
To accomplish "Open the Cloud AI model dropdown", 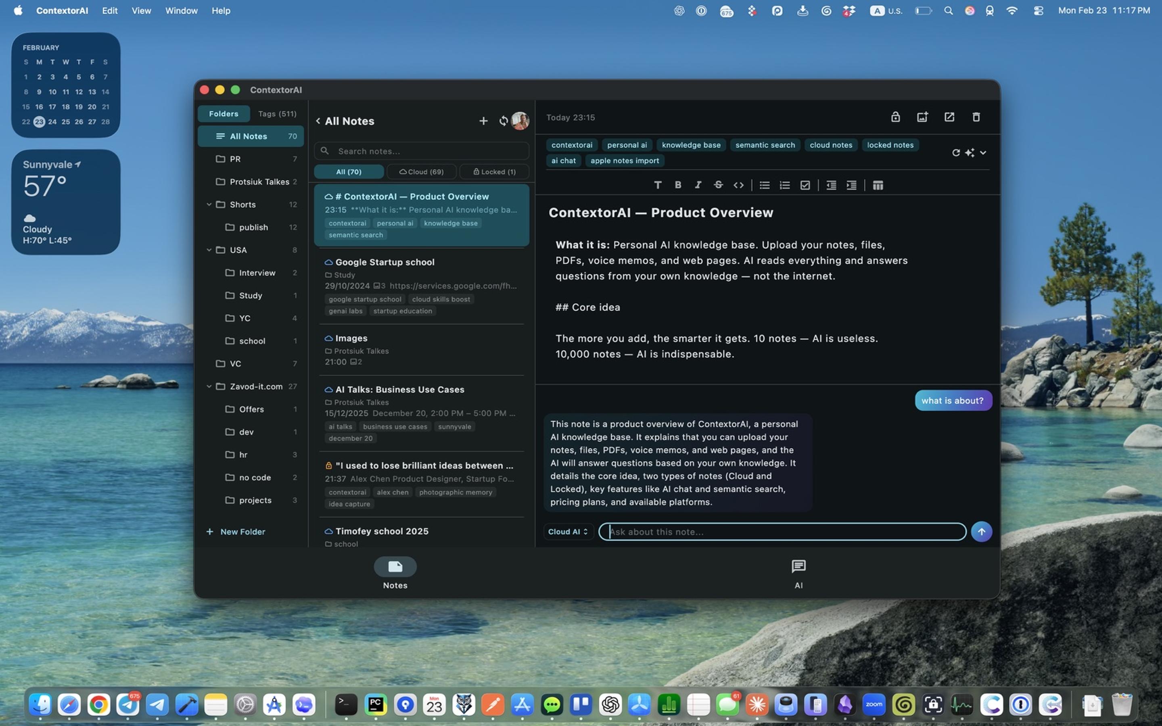I will click(x=568, y=532).
